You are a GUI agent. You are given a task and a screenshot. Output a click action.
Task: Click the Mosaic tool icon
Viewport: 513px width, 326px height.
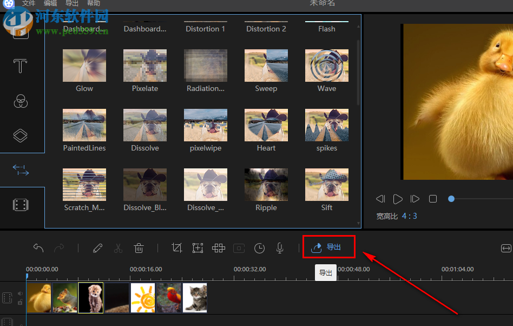coord(219,248)
